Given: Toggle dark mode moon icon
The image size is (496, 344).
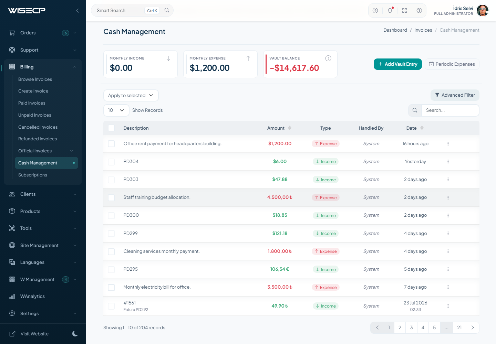Looking at the screenshot, I should coord(75,334).
